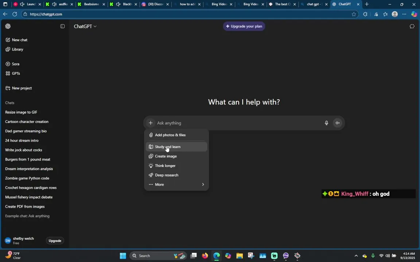Show hidden system tray icons
Viewport: 420px width, 262px height.
tap(356, 256)
